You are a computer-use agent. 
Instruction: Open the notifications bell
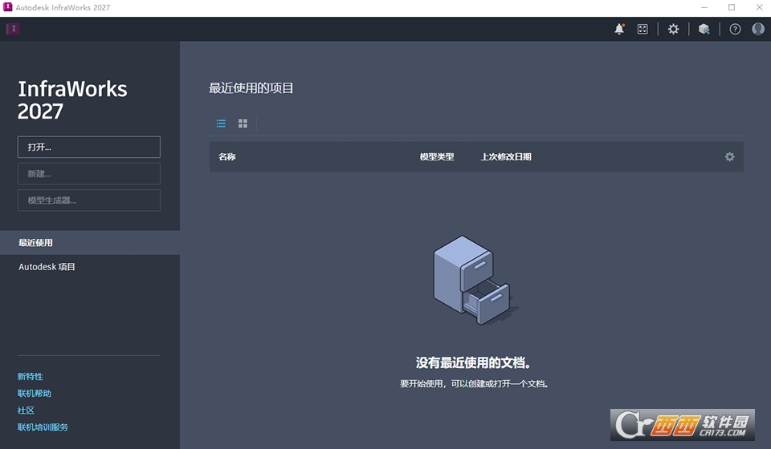pos(619,29)
